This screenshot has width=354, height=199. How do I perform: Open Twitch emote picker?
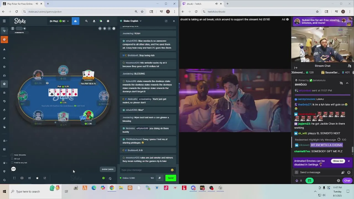[x=349, y=172]
